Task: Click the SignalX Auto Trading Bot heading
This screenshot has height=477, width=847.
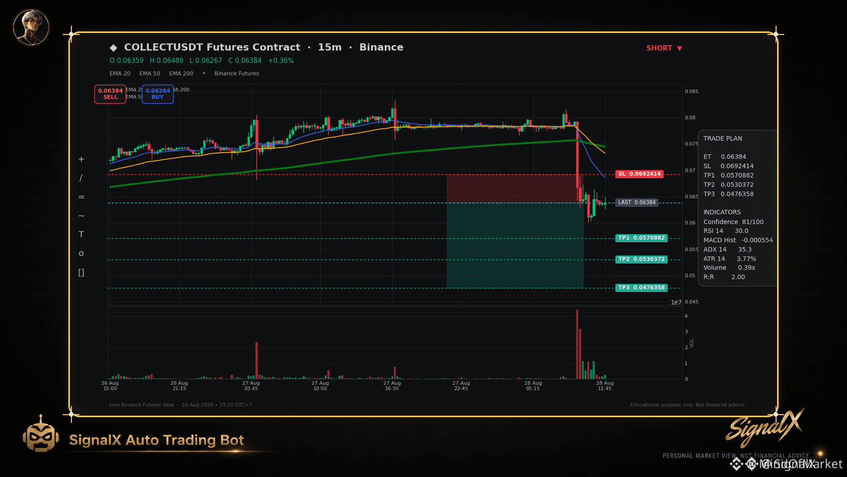Action: click(x=157, y=440)
